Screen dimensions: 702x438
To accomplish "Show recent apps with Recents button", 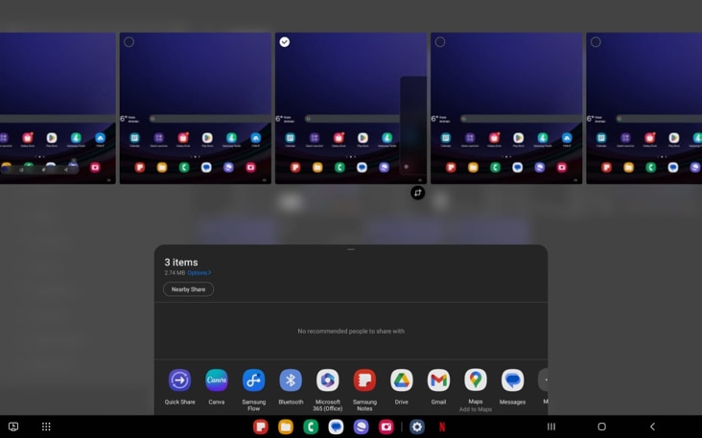I will [x=551, y=426].
